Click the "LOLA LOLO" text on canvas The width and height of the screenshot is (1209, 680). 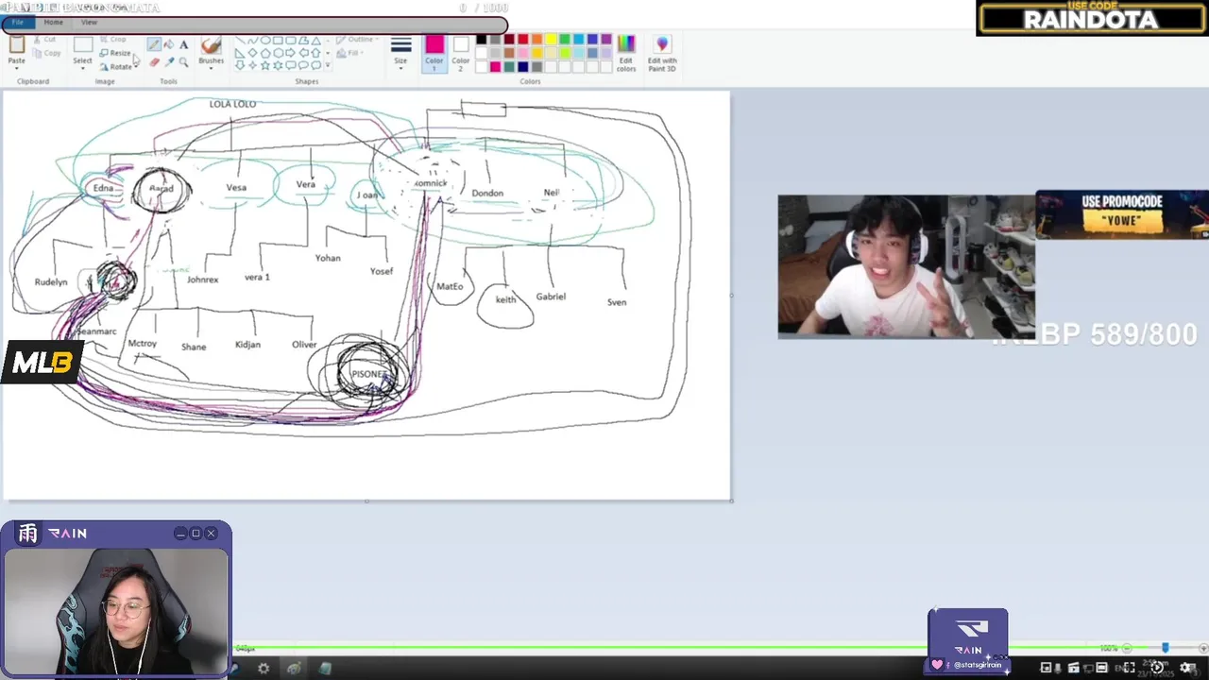pos(232,104)
